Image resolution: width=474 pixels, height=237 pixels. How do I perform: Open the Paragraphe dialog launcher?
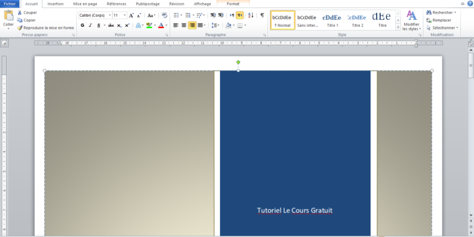[264, 35]
